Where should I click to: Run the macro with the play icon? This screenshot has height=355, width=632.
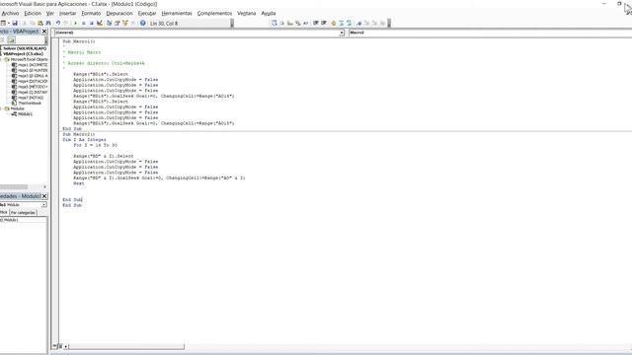[76, 24]
